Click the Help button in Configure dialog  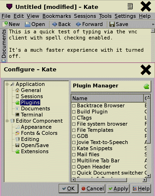(x=141, y=189)
